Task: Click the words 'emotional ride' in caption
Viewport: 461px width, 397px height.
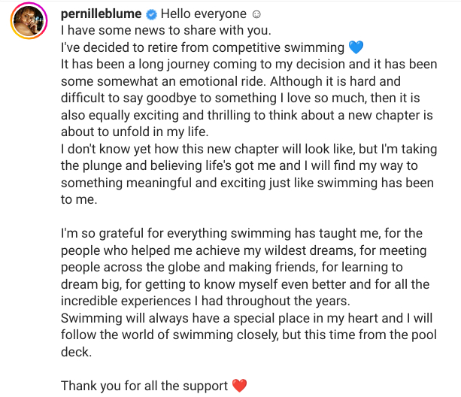Action: [223, 81]
